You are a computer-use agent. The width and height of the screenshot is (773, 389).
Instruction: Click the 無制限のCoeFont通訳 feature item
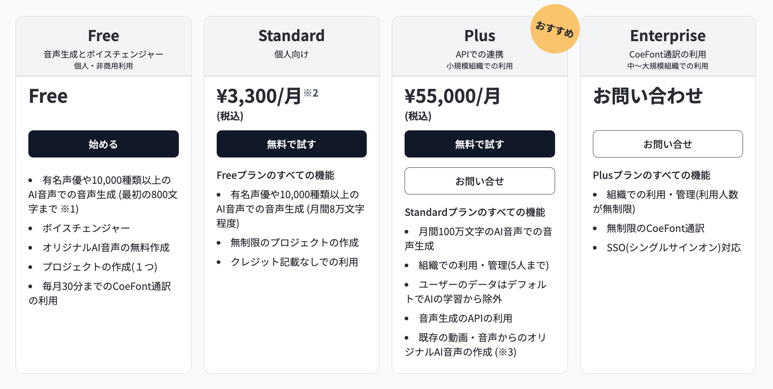pos(656,228)
